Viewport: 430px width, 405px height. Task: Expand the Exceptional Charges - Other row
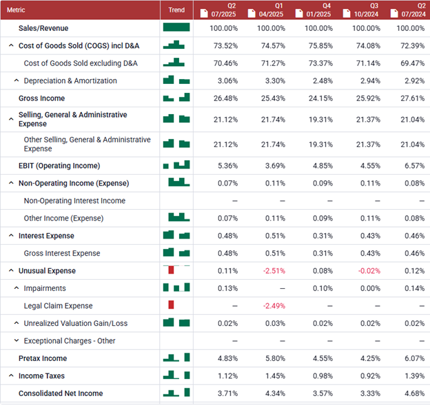(x=17, y=341)
